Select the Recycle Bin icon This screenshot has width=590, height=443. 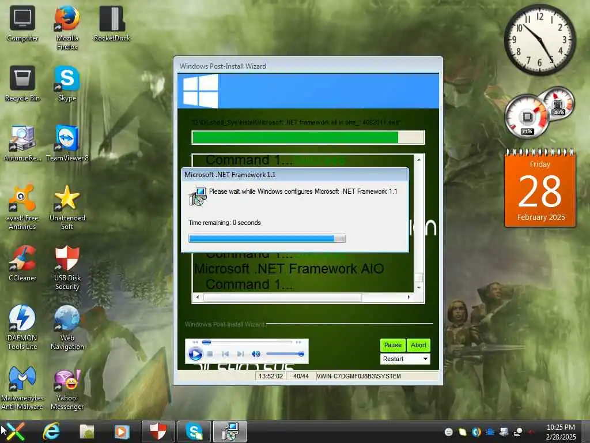(x=22, y=83)
